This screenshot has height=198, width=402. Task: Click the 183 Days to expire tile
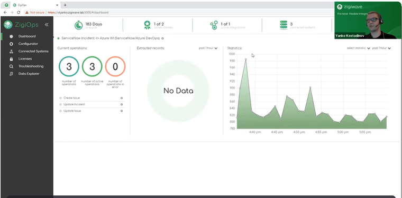[88, 25]
